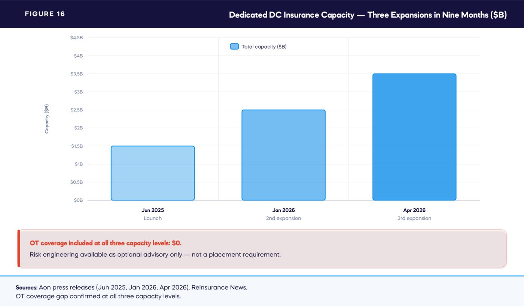524x306 pixels.
Task: Click the '$2.5B' y-axis tick label
Action: pos(76,110)
